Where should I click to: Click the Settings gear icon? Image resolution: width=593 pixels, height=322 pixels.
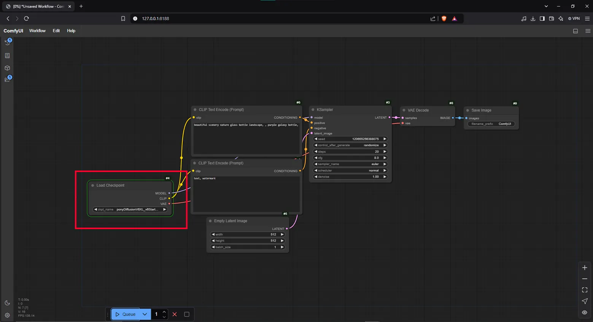pyautogui.click(x=7, y=315)
